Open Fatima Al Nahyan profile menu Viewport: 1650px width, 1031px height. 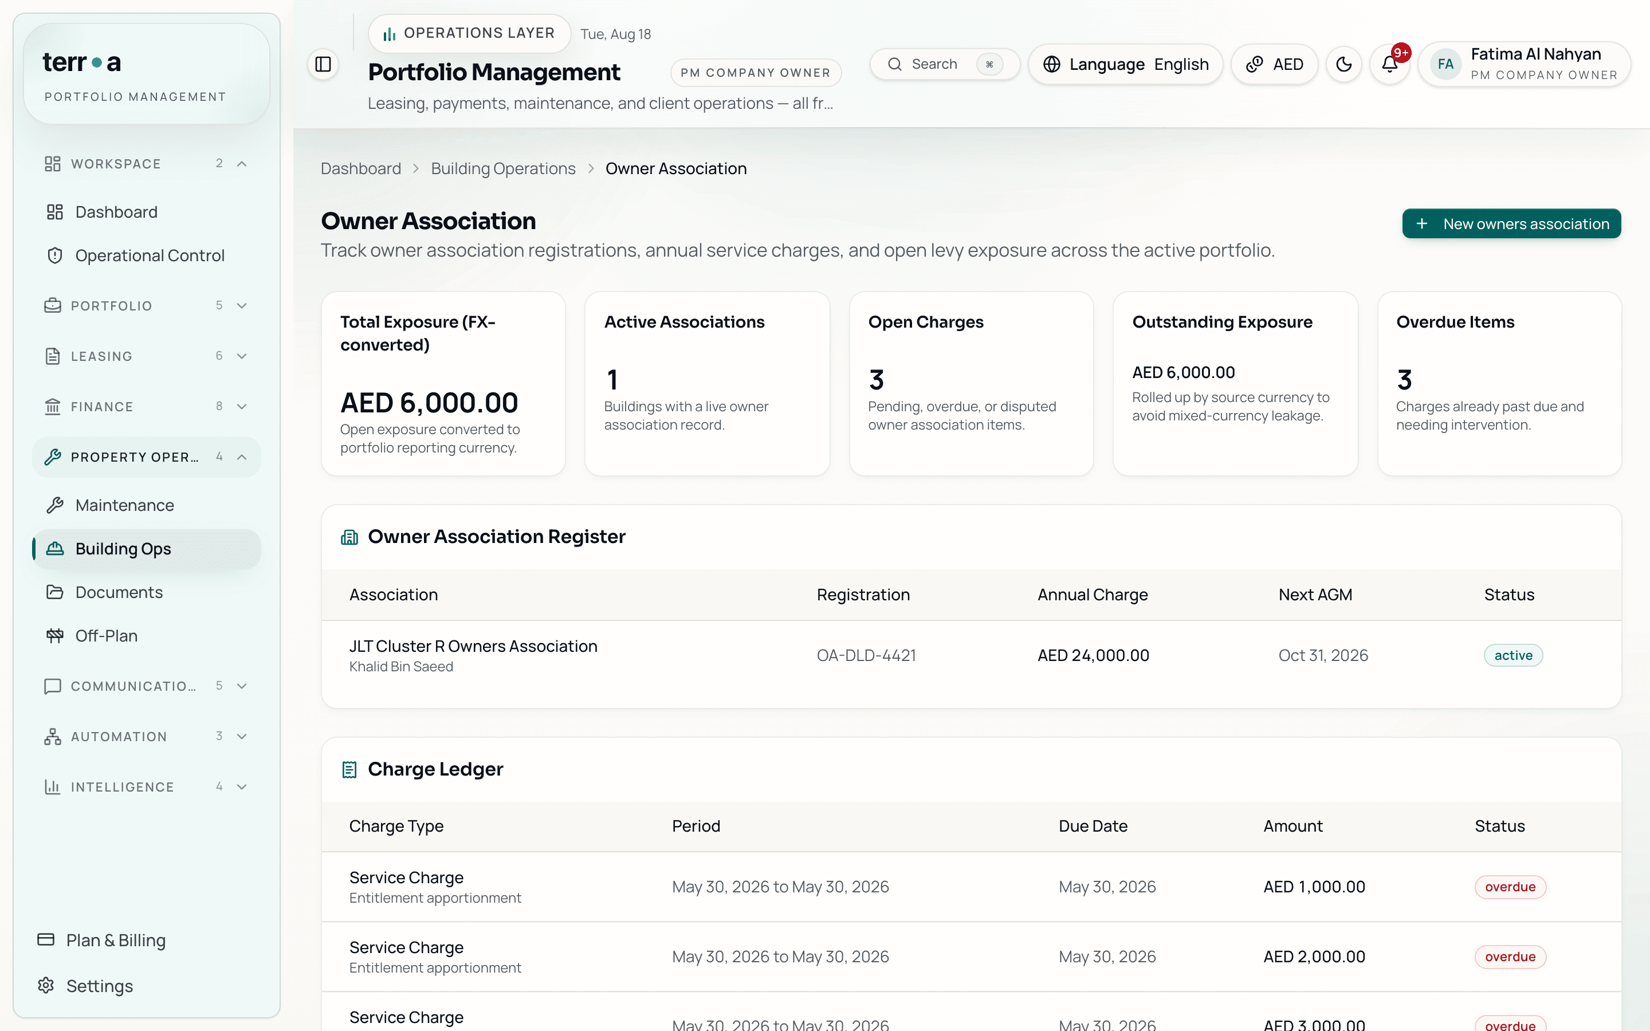click(1525, 64)
